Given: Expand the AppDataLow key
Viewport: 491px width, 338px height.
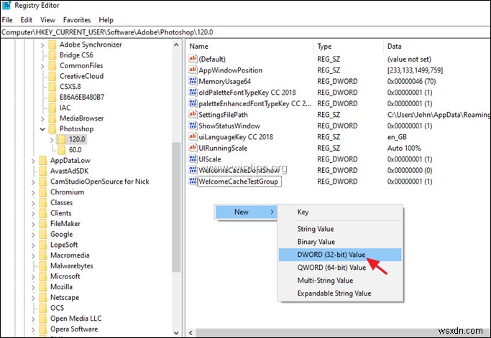Looking at the screenshot, I should coord(33,161).
